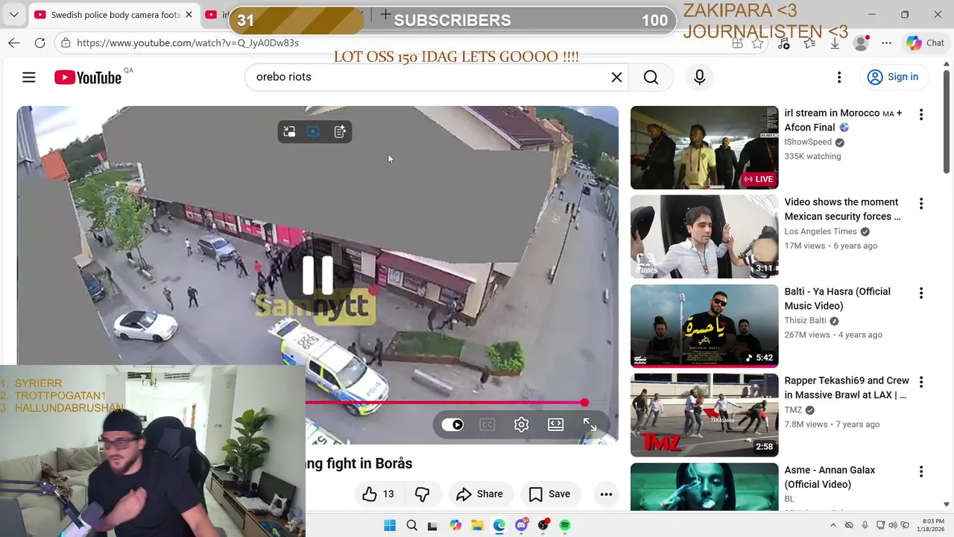954x537 pixels.
Task: Open more actions menu beside Save
Action: click(x=606, y=494)
